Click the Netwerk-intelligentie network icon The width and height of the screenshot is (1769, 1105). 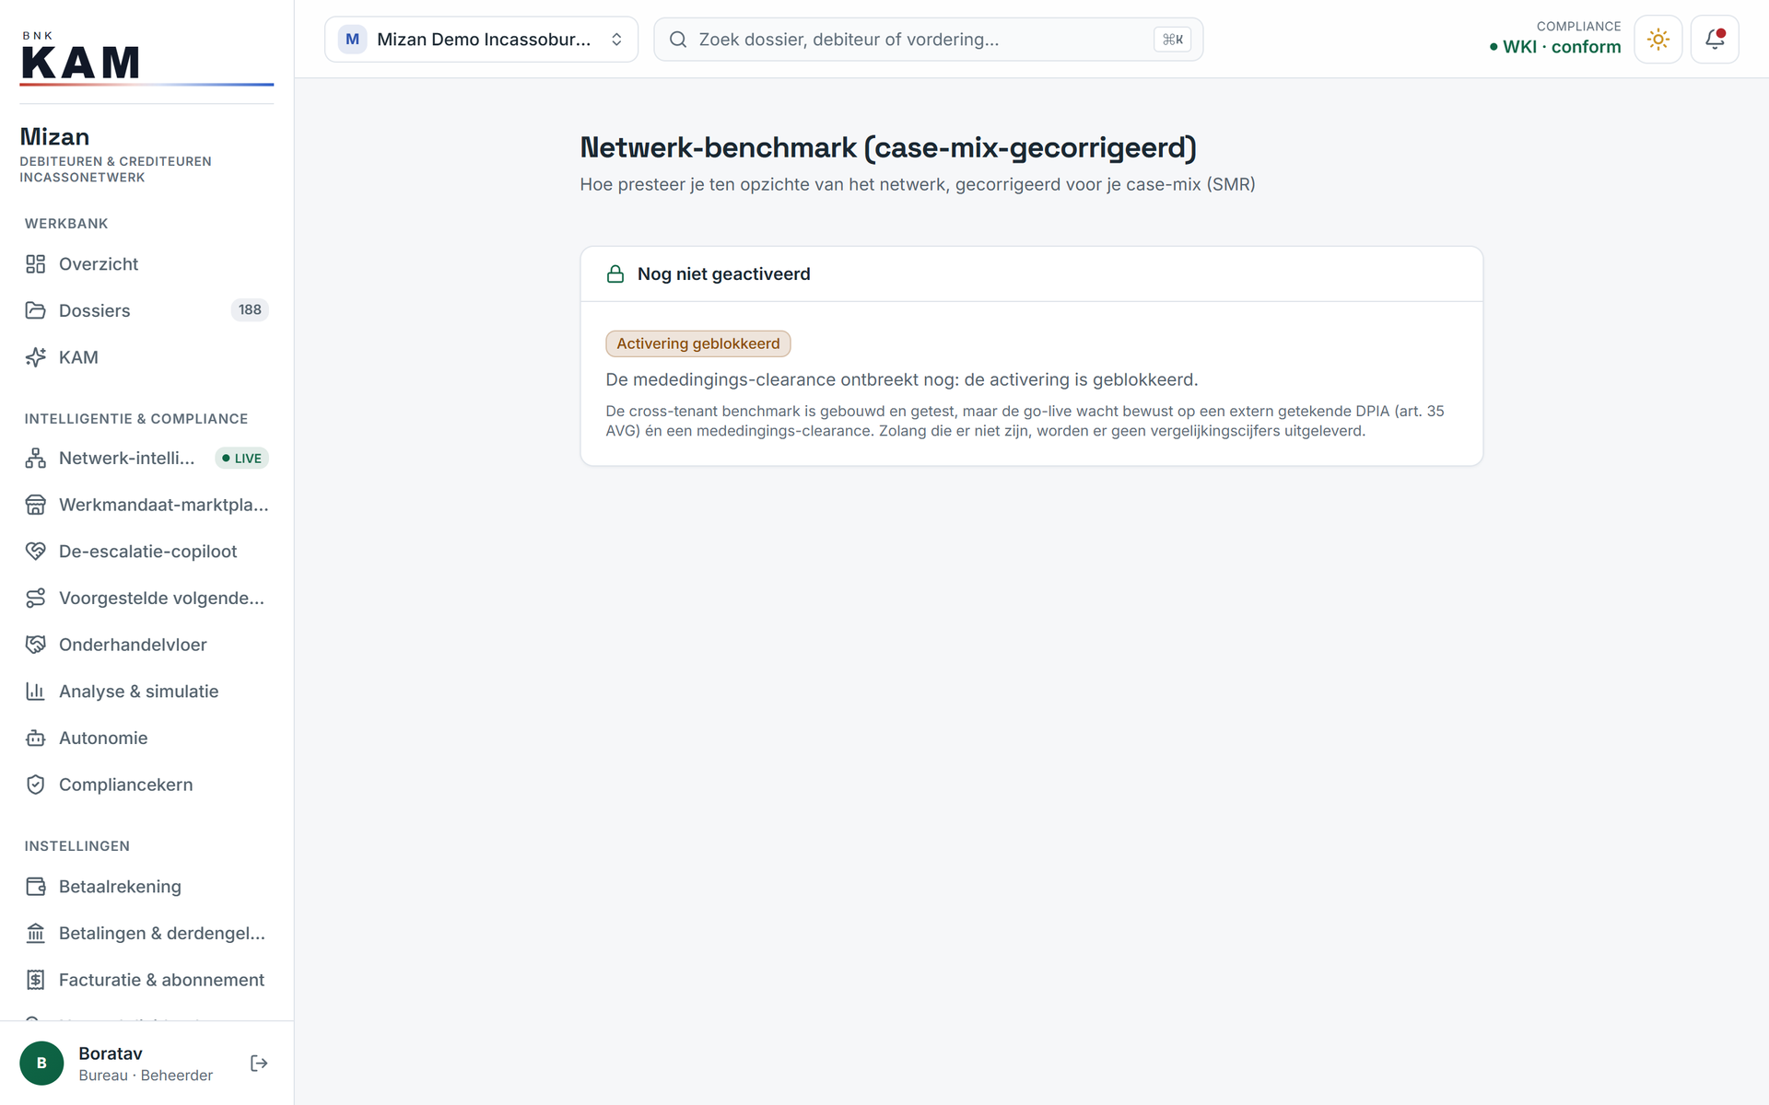click(x=35, y=458)
